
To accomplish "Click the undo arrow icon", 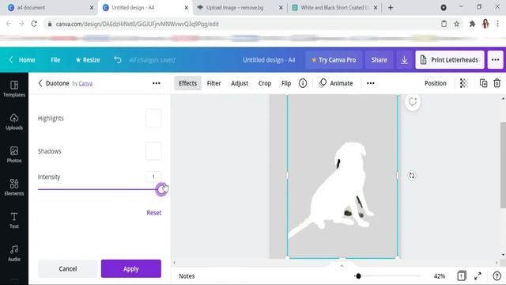I will click(x=118, y=60).
